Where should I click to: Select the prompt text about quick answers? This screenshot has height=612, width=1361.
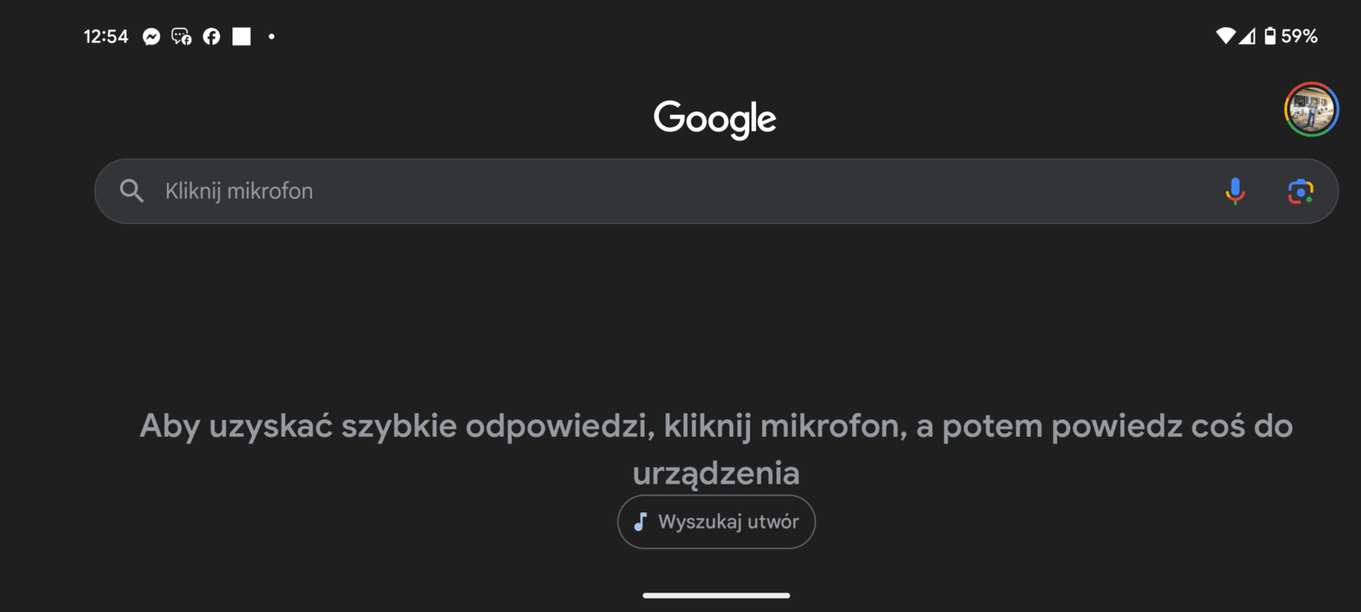[x=715, y=449]
